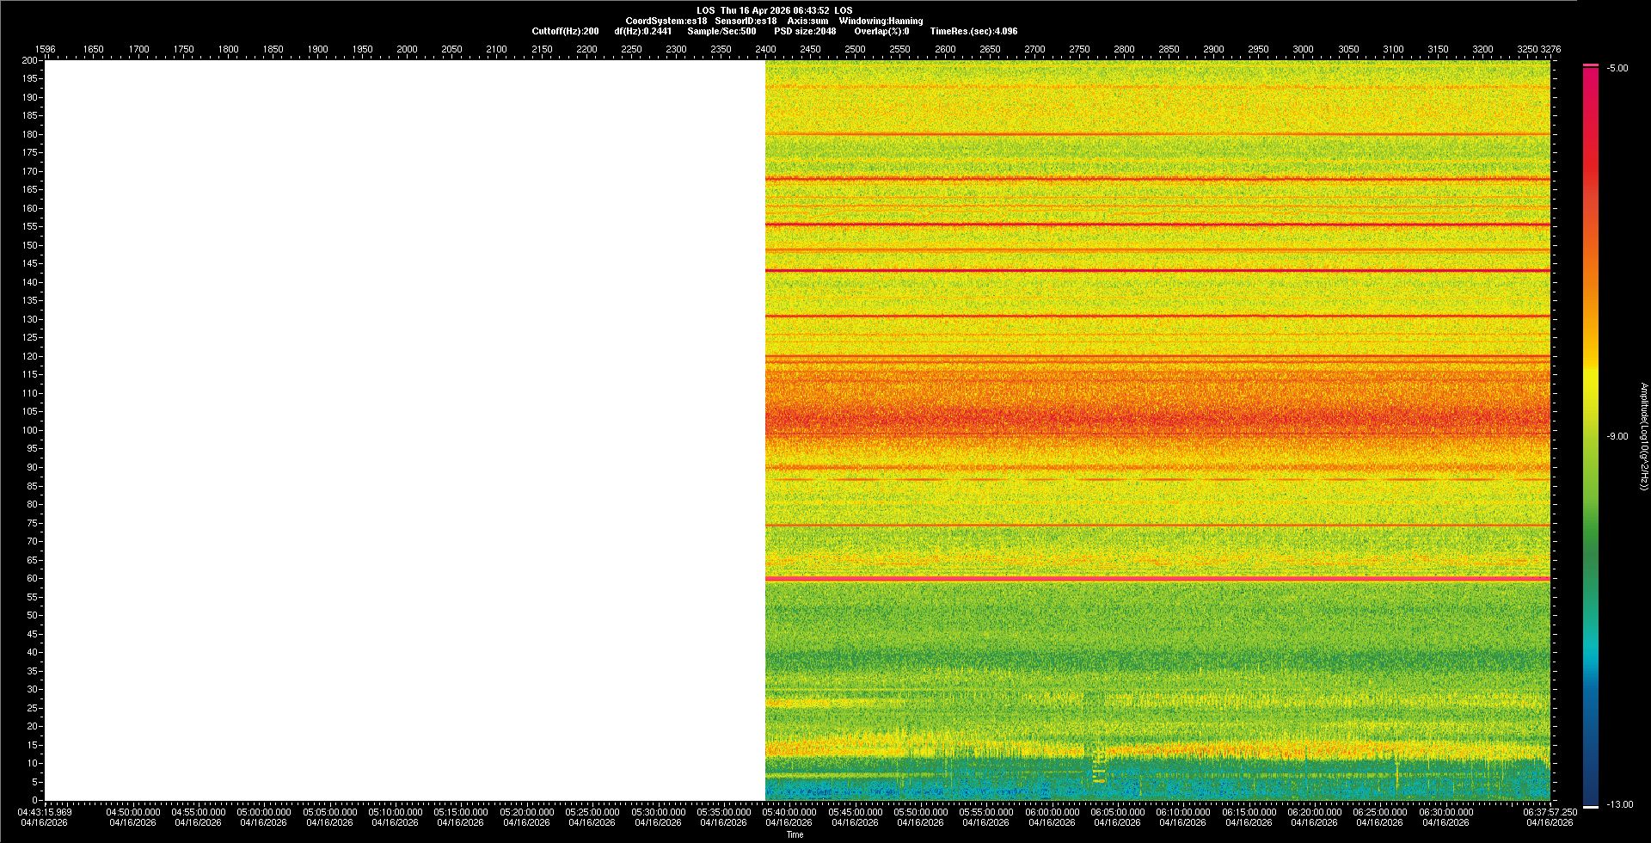The height and width of the screenshot is (843, 1651).
Task: Click the SensorID:es18 header label
Action: point(746,21)
